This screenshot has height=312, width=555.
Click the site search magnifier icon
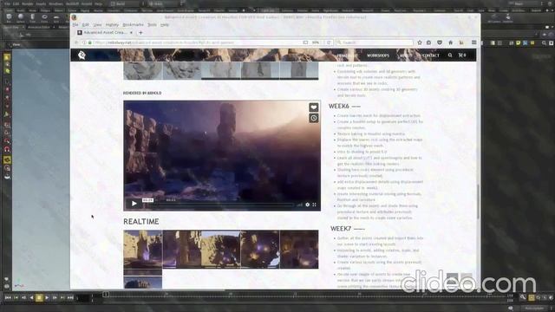click(450, 55)
